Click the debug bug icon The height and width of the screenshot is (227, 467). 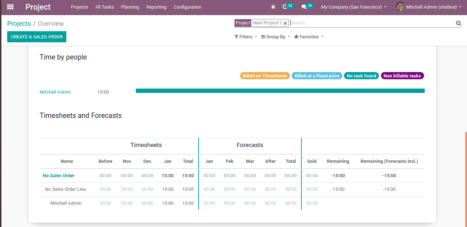pyautogui.click(x=273, y=7)
